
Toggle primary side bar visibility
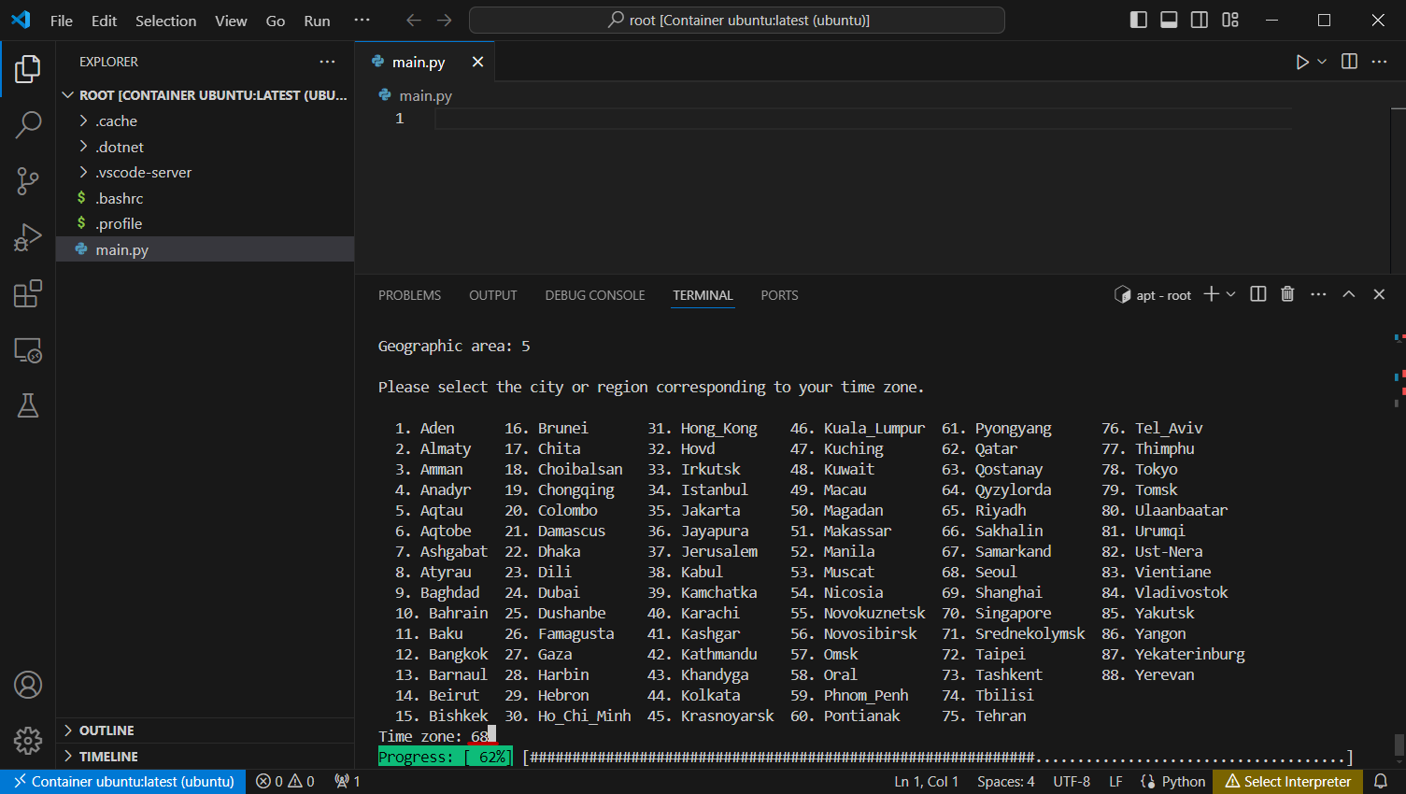tap(1138, 20)
